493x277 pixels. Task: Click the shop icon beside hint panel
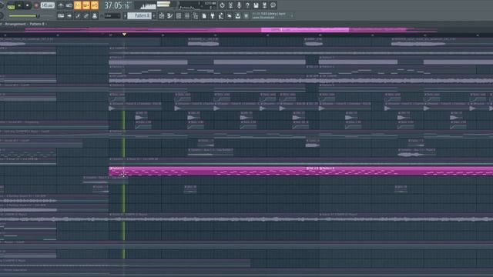coord(246,15)
